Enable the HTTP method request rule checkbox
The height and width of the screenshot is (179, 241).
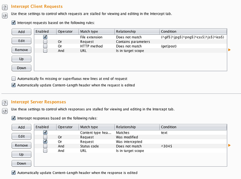[45, 46]
